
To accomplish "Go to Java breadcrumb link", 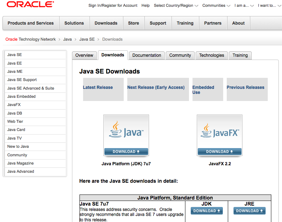I will pyautogui.click(x=67, y=39).
